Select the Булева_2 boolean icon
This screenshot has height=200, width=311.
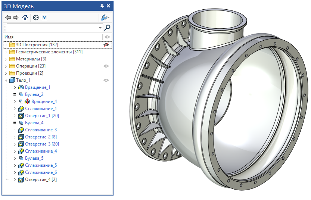[x=21, y=94]
